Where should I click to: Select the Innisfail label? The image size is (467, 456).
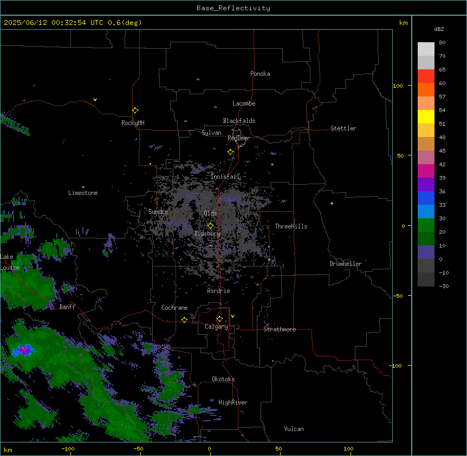pos(225,177)
